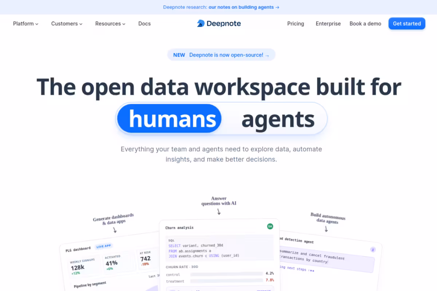This screenshot has width=437, height=291.
Task: Go to the Docs page
Action: (x=145, y=24)
